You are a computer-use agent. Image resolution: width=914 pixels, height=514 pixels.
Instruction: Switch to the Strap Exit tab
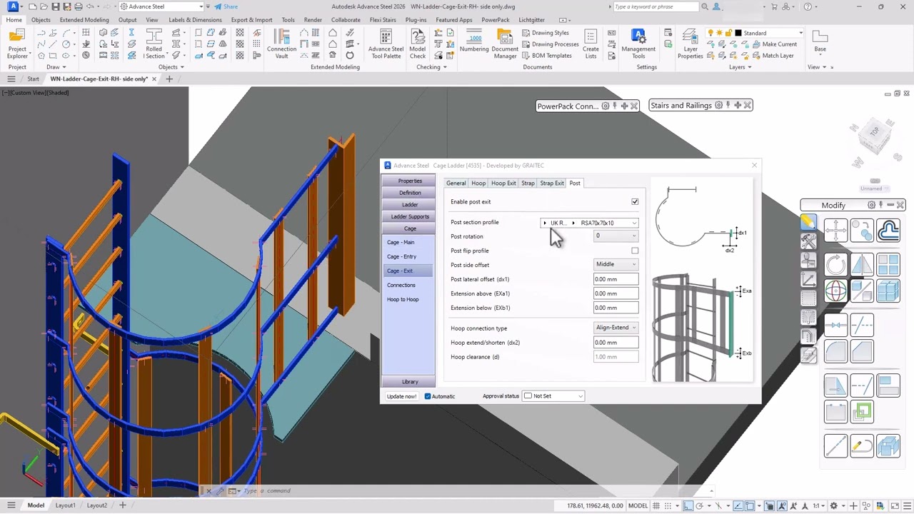tap(552, 183)
